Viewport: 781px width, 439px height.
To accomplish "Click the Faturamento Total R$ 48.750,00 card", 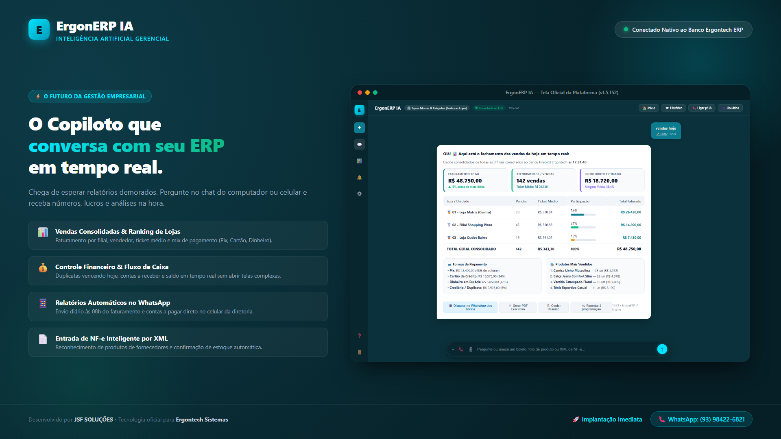I will click(x=476, y=180).
